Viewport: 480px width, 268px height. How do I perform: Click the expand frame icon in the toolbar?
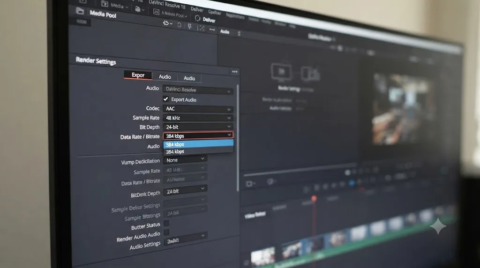202,28
